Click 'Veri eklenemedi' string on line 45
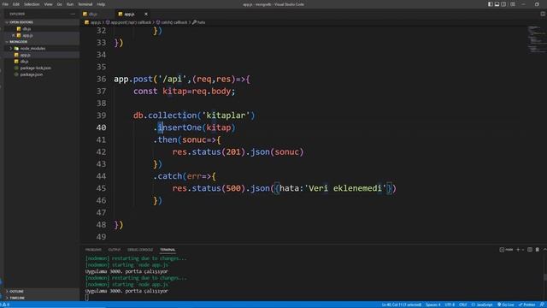 pyautogui.click(x=345, y=188)
